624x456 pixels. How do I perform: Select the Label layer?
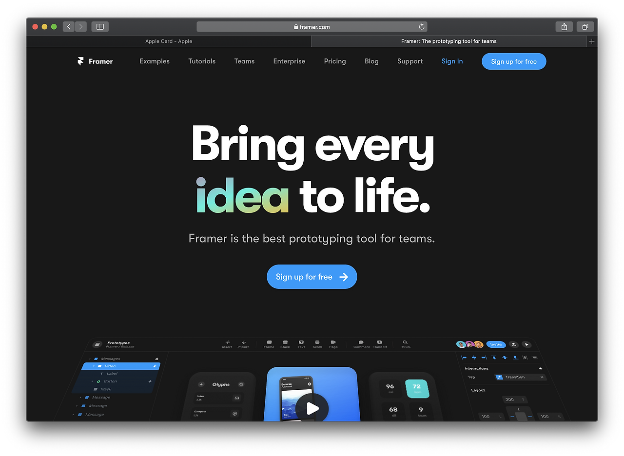[x=112, y=374]
